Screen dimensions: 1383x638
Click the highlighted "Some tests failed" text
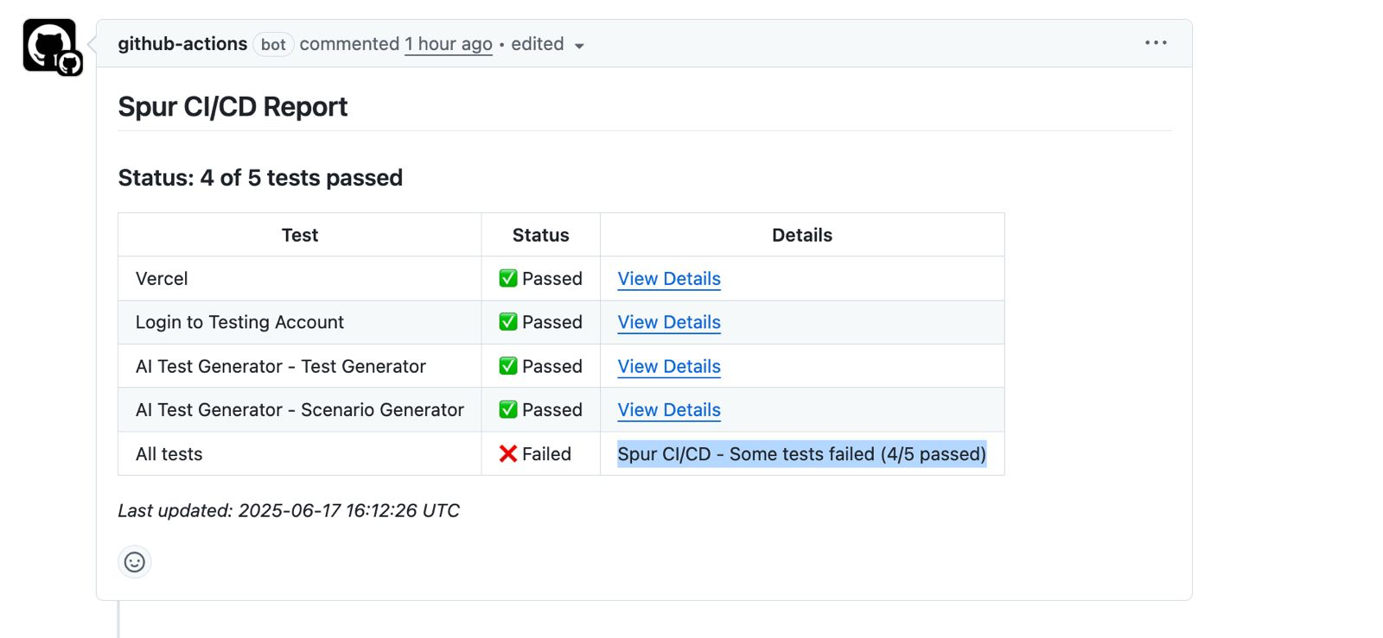point(801,454)
